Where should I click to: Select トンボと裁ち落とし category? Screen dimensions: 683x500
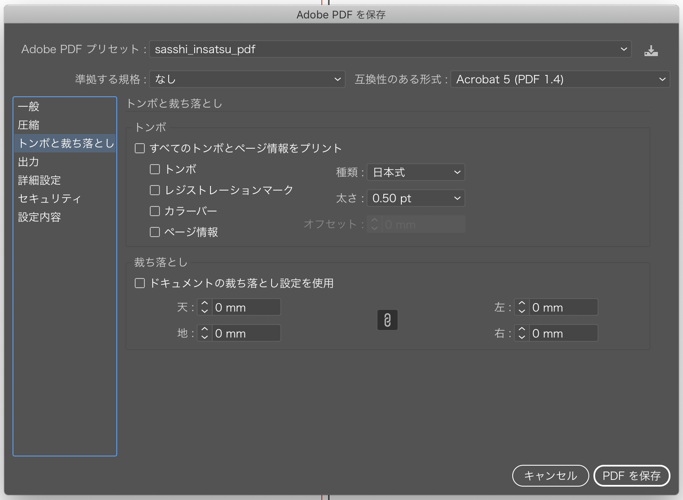point(65,143)
